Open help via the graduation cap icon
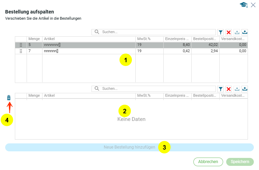Image resolution: width=259 pixels, height=170 pixels. click(x=244, y=4)
